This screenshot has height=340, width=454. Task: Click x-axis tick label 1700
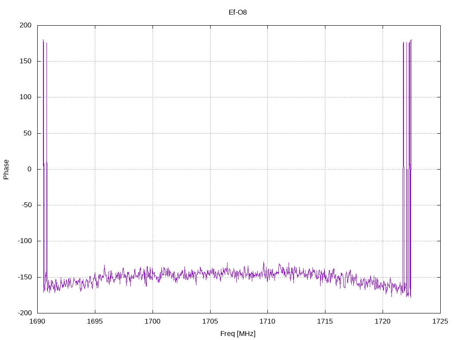coord(153,321)
